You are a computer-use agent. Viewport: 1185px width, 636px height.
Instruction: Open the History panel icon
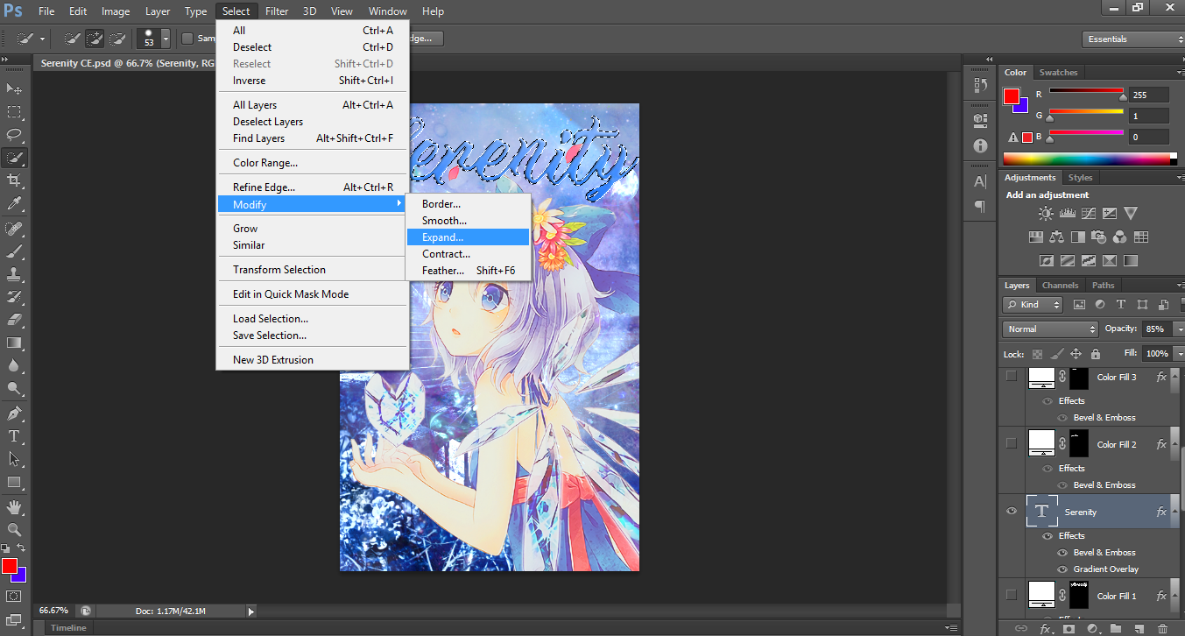coord(980,86)
